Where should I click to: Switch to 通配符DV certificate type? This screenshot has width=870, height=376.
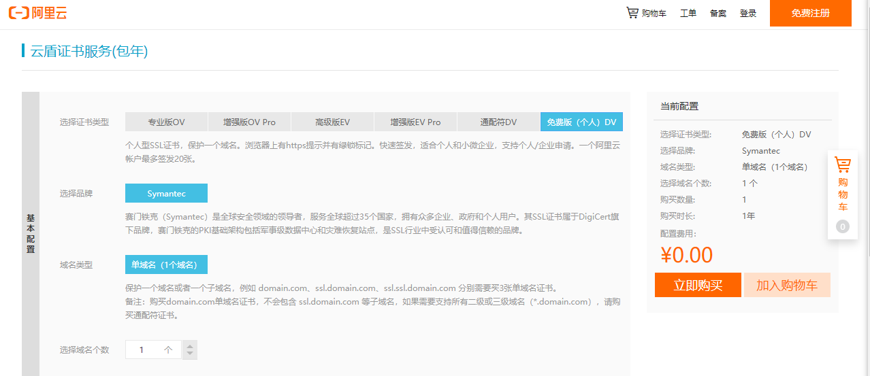[x=498, y=122]
